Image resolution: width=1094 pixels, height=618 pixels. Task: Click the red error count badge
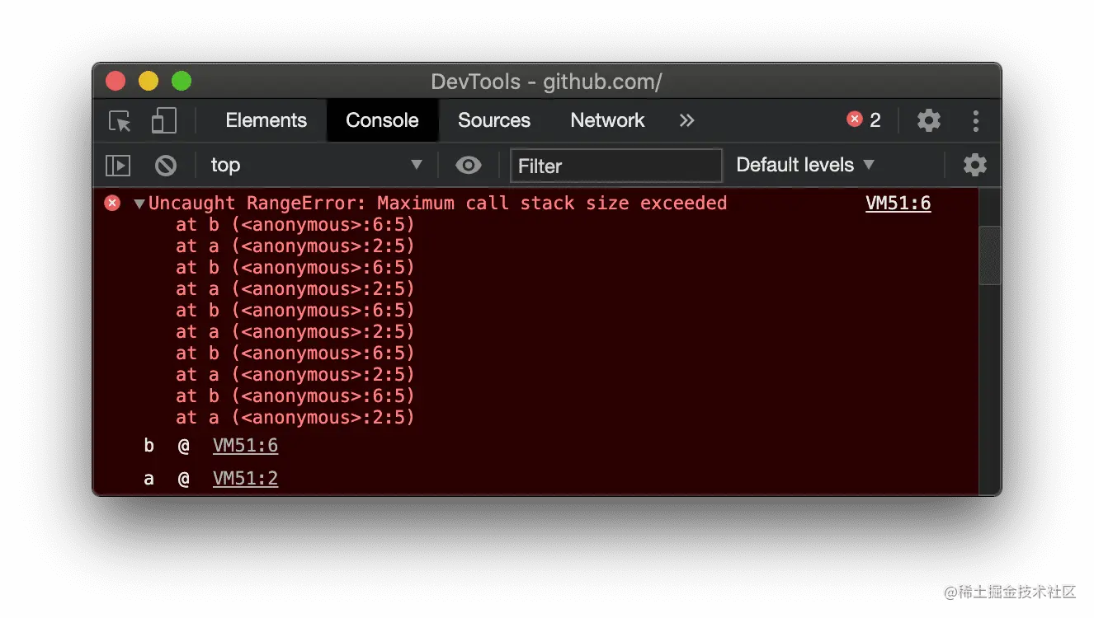pyautogui.click(x=864, y=120)
